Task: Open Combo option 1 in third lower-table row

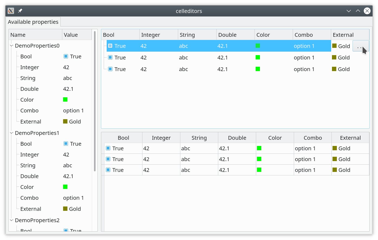Action: point(305,170)
